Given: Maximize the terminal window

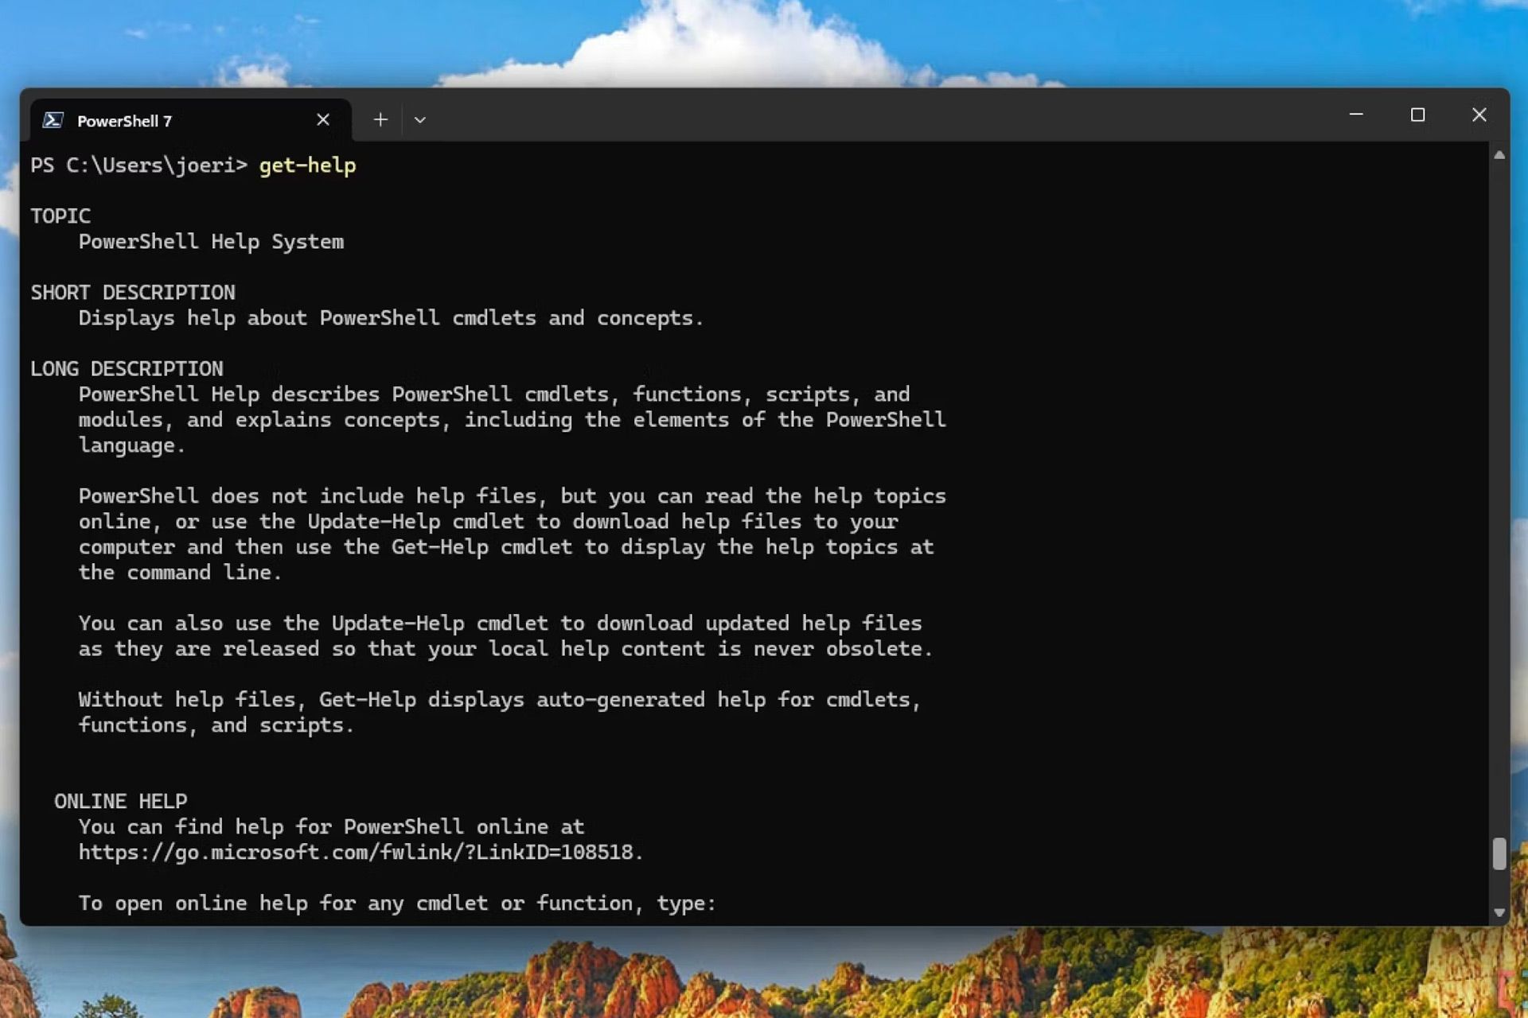Looking at the screenshot, I should tap(1417, 115).
